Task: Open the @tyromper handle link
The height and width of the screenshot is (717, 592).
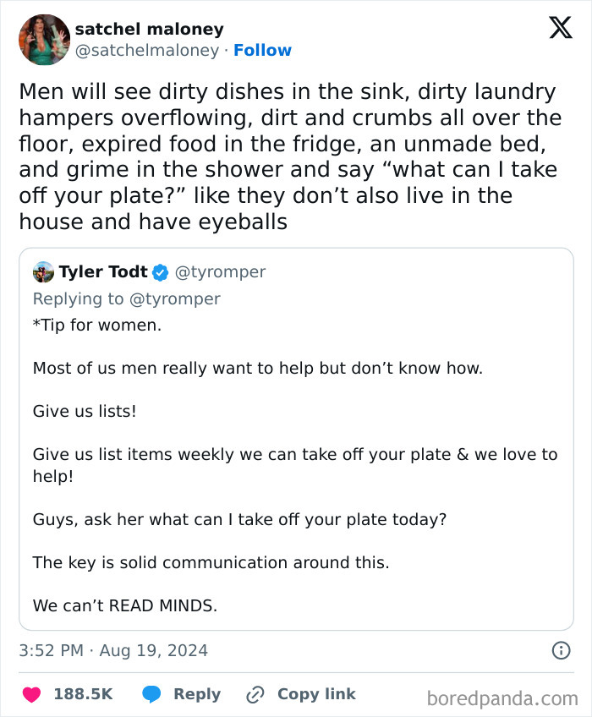Action: [222, 271]
